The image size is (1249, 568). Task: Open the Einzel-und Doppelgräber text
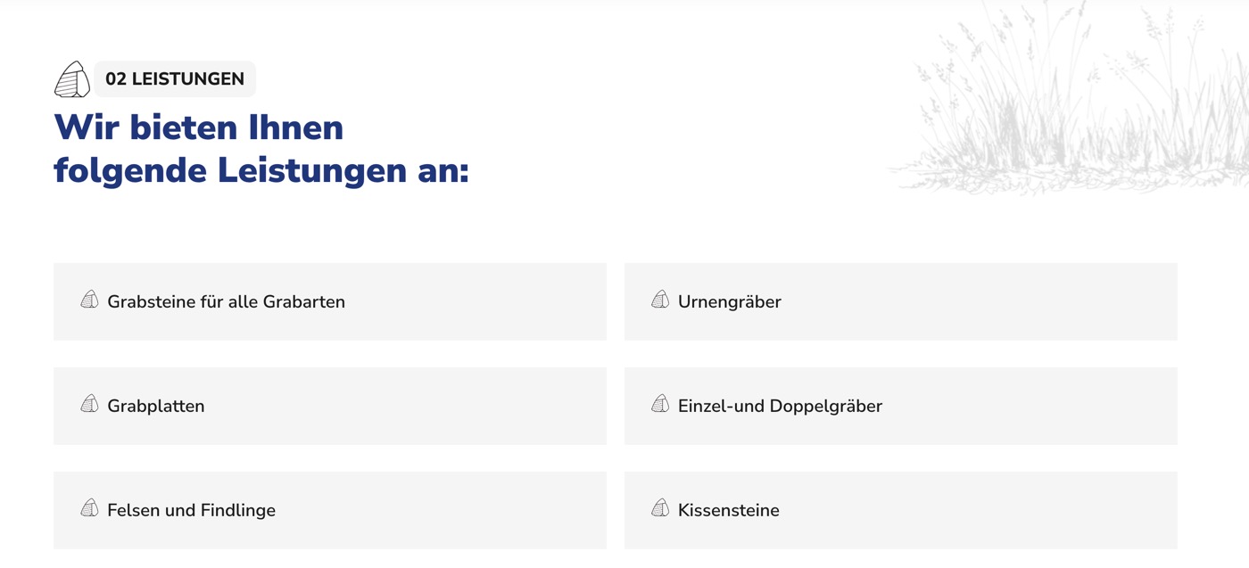tap(780, 406)
